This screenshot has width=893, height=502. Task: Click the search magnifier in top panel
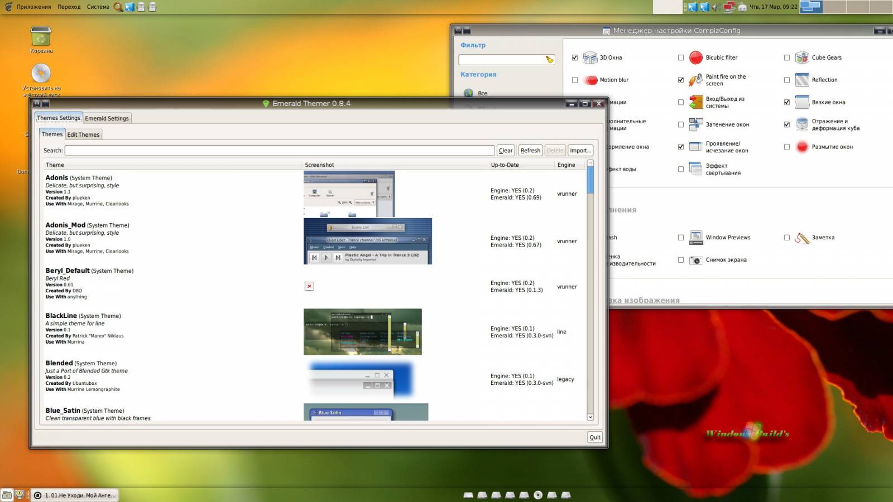click(118, 7)
